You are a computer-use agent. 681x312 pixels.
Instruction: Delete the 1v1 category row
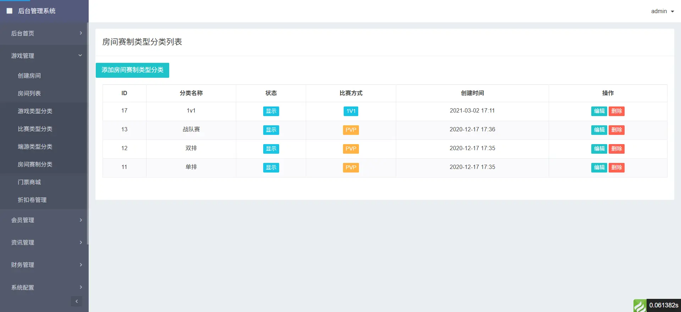click(616, 111)
